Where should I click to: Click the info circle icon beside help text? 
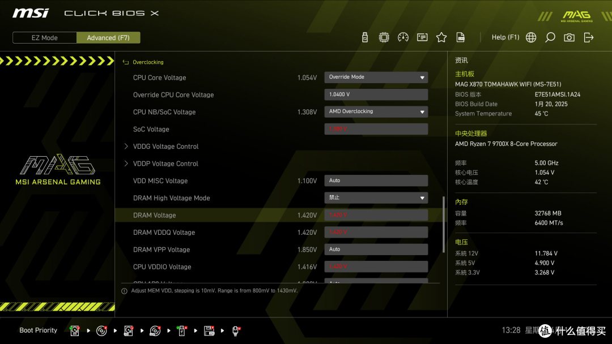[x=124, y=291]
